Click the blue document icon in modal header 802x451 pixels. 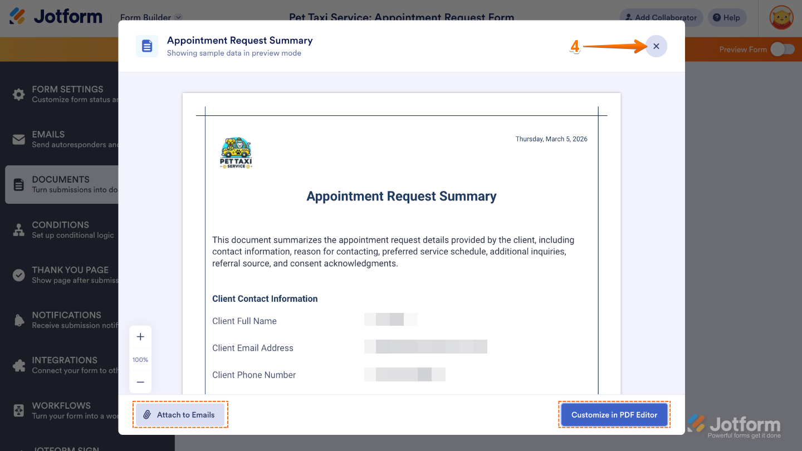click(x=147, y=46)
